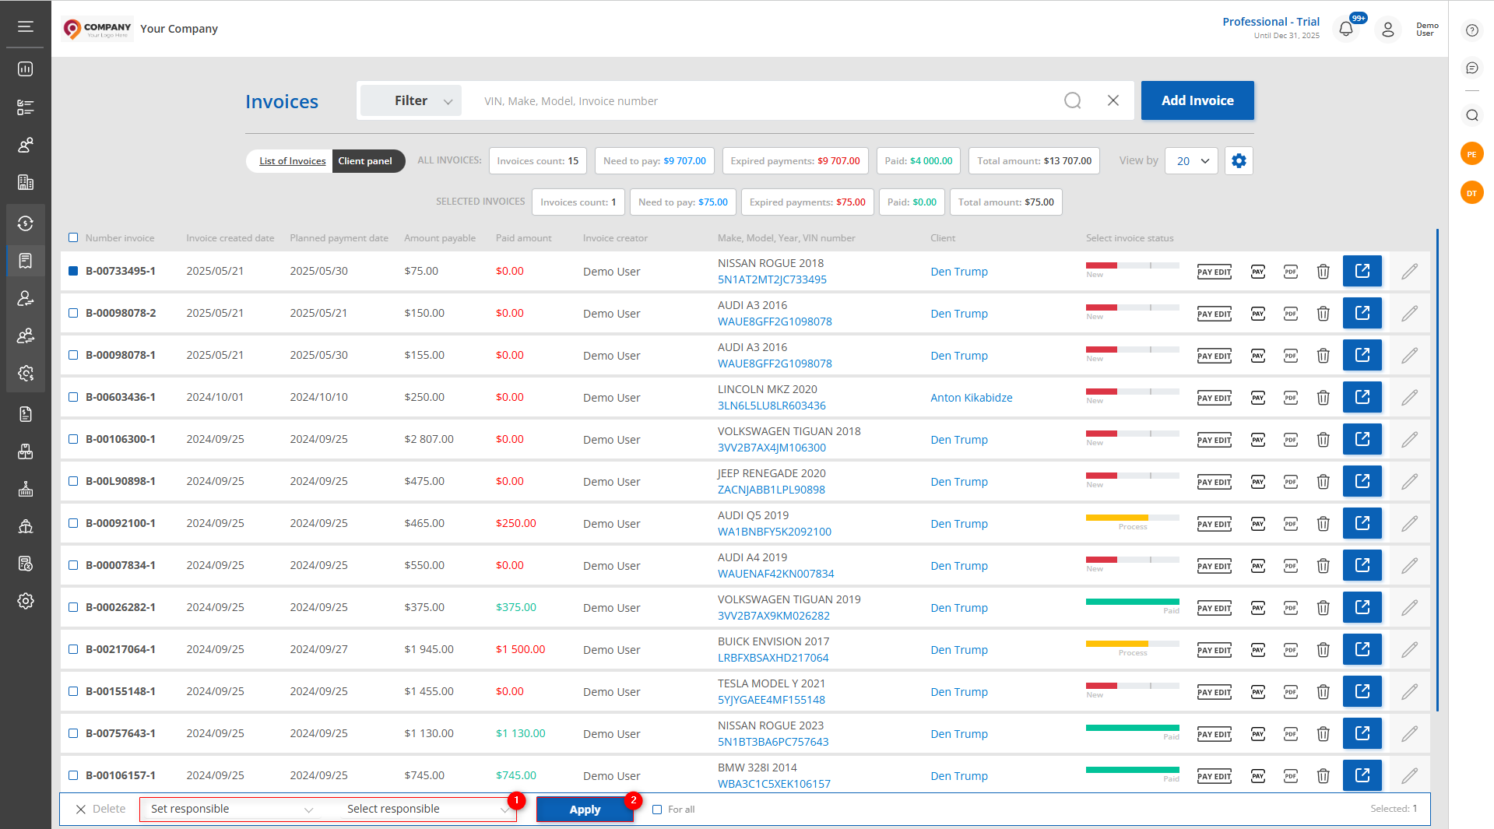Open the Professional - Trial plan link
1494x829 pixels.
(1271, 22)
